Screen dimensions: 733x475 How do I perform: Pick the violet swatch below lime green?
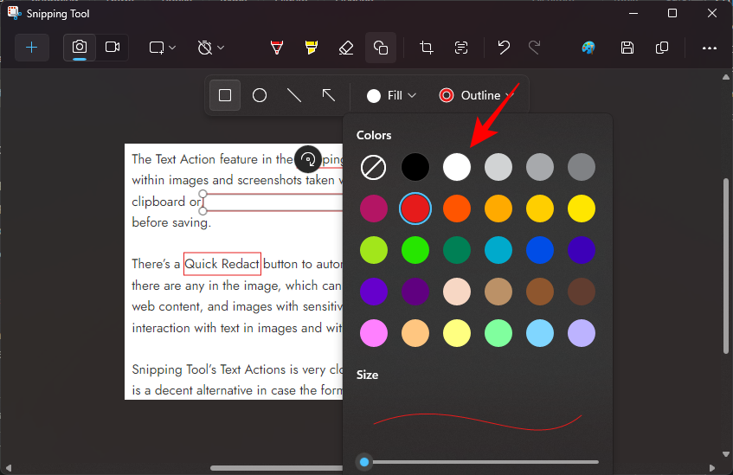[x=374, y=292]
